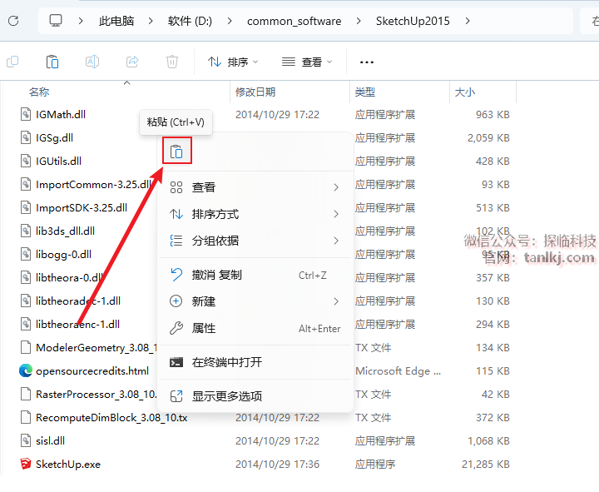This screenshot has width=599, height=492.
Task: Click the Edge icon of opensourcecredits.html
Action: pyautogui.click(x=25, y=370)
